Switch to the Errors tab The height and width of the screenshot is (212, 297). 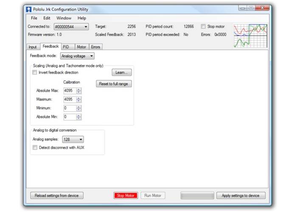(95, 47)
